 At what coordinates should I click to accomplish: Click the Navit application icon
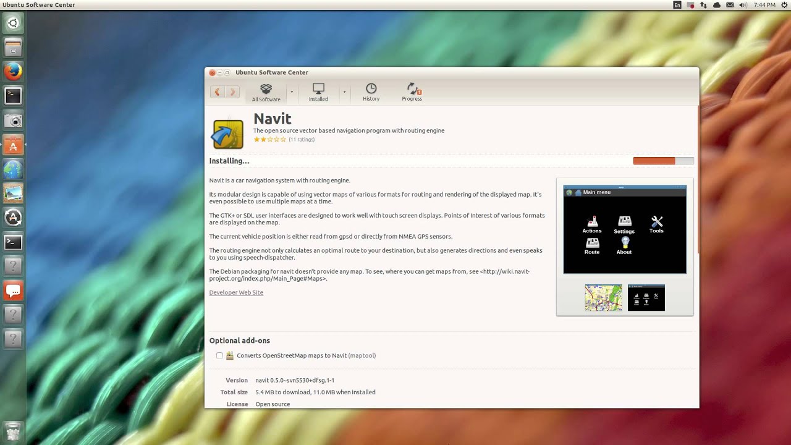pyautogui.click(x=228, y=134)
